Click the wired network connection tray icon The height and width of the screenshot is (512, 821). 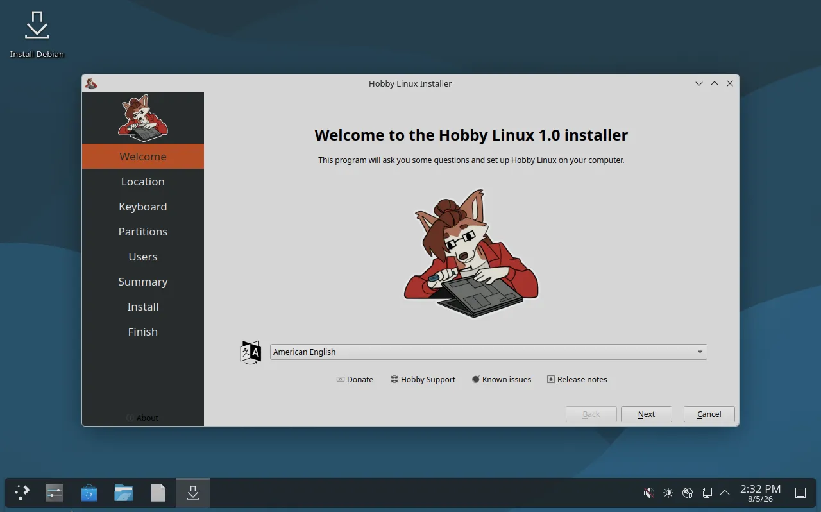(x=706, y=493)
